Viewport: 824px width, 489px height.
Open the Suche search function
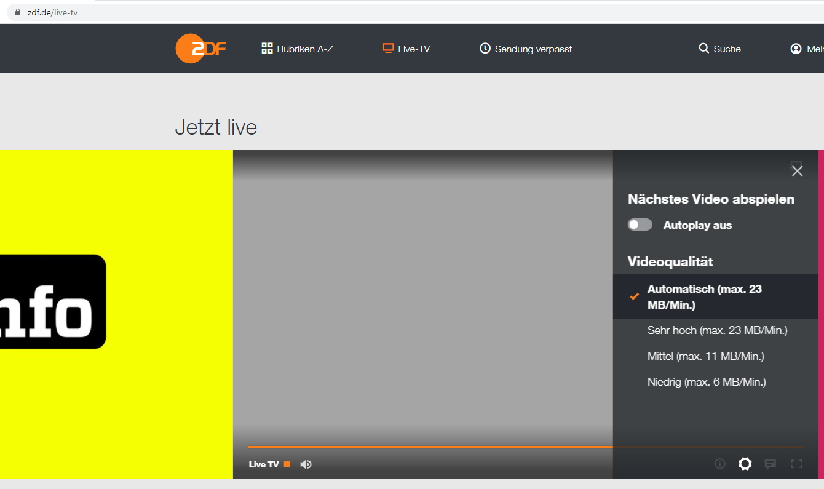719,49
